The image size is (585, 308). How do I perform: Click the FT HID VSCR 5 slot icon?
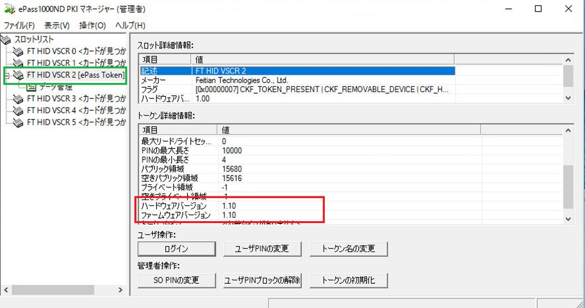pyautogui.click(x=18, y=123)
